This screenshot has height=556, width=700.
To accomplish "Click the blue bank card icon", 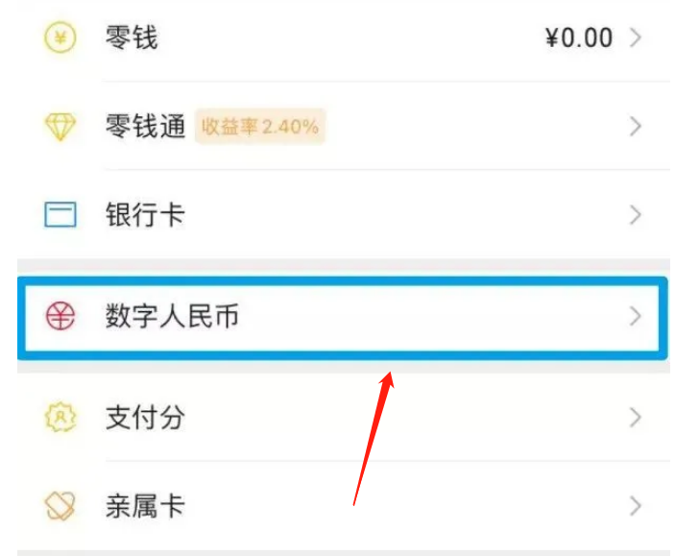I will tap(60, 214).
